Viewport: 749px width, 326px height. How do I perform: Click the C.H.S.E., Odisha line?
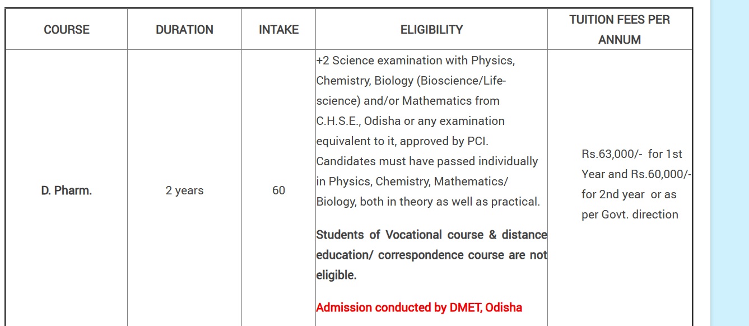410,121
